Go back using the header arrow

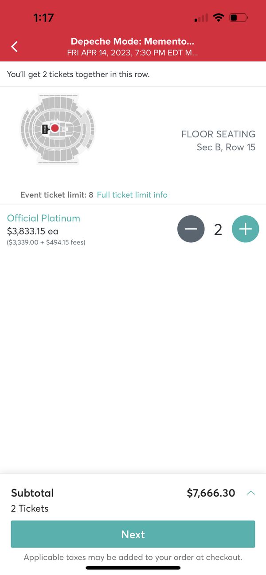coord(15,47)
